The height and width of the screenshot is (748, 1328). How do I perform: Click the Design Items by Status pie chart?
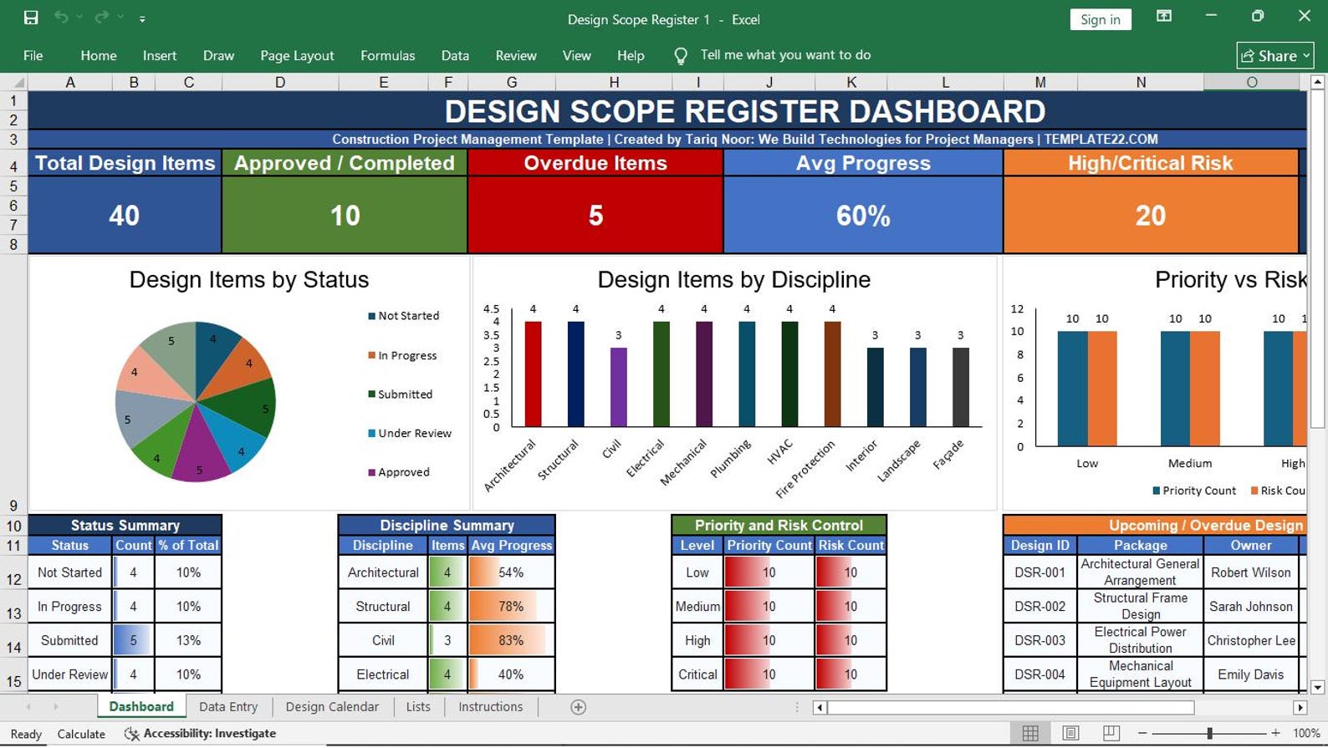tap(196, 401)
